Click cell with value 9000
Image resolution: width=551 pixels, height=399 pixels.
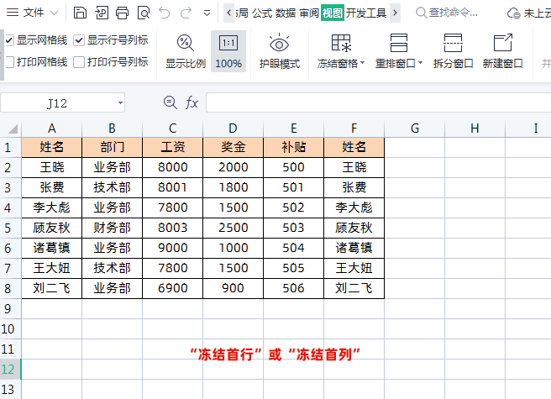(x=172, y=248)
